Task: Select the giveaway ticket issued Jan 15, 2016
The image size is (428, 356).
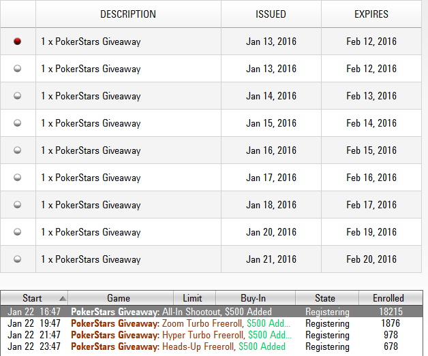Action: click(18, 123)
